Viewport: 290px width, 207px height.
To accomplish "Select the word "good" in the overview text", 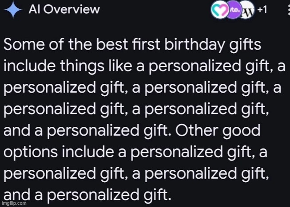I will 241,132.
